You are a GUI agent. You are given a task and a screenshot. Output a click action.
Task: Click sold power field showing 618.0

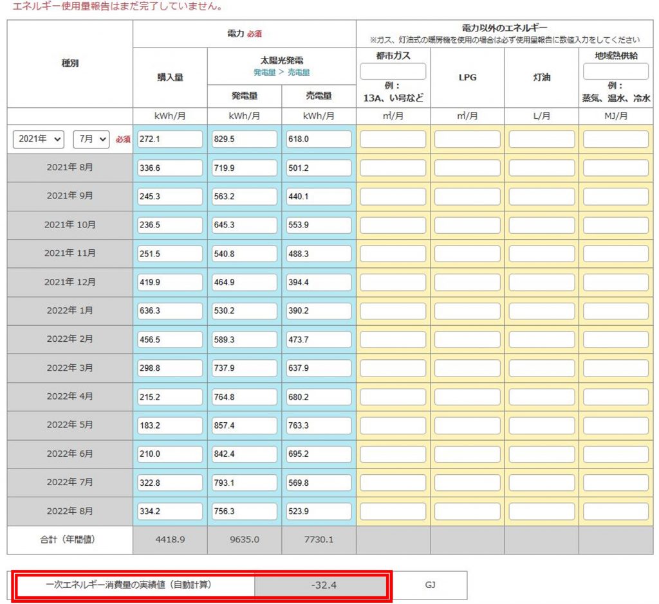[319, 139]
